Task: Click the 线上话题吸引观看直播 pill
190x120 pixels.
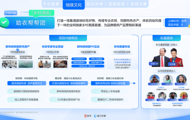Action: pos(26,100)
